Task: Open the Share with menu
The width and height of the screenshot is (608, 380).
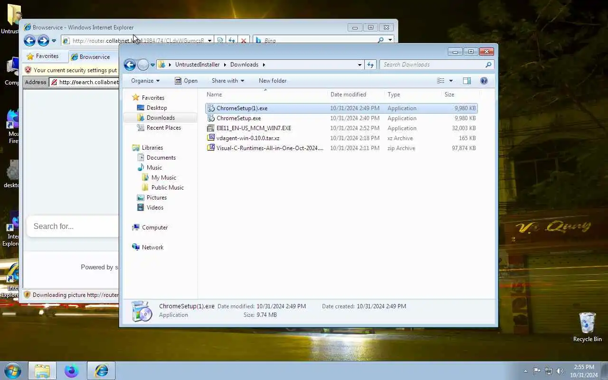Action: pos(228,81)
